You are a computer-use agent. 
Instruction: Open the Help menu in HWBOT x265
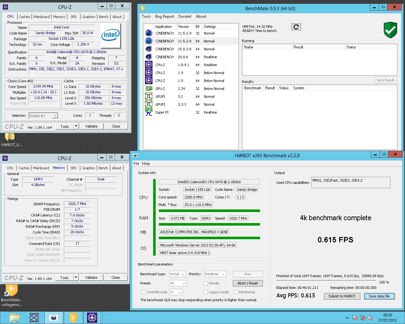146,164
